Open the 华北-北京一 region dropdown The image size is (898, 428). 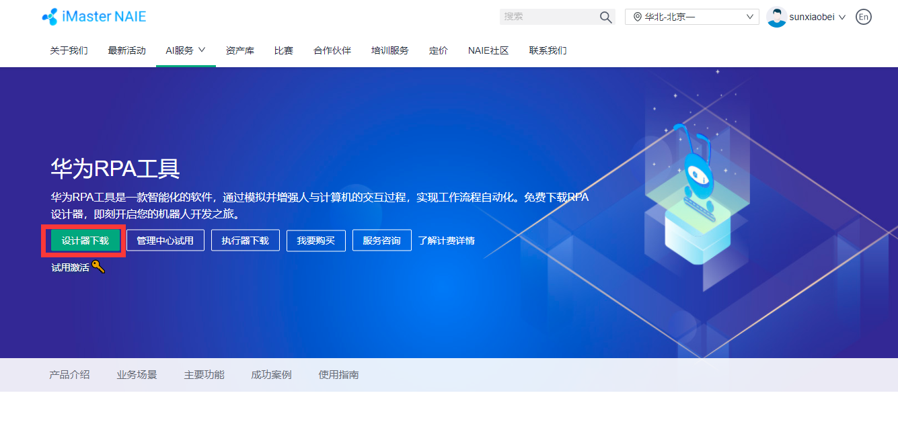click(x=691, y=17)
